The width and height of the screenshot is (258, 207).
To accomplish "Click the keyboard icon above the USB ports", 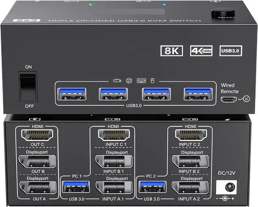I will pyautogui.click(x=141, y=80).
